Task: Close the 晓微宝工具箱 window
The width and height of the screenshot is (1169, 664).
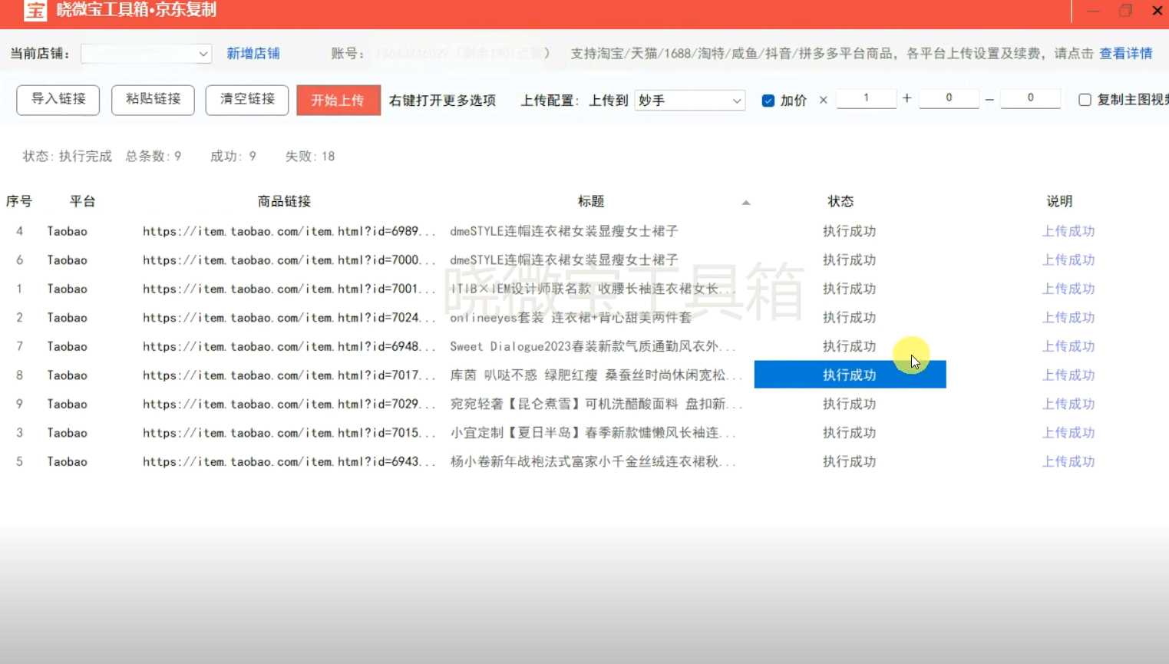Action: (x=1157, y=11)
